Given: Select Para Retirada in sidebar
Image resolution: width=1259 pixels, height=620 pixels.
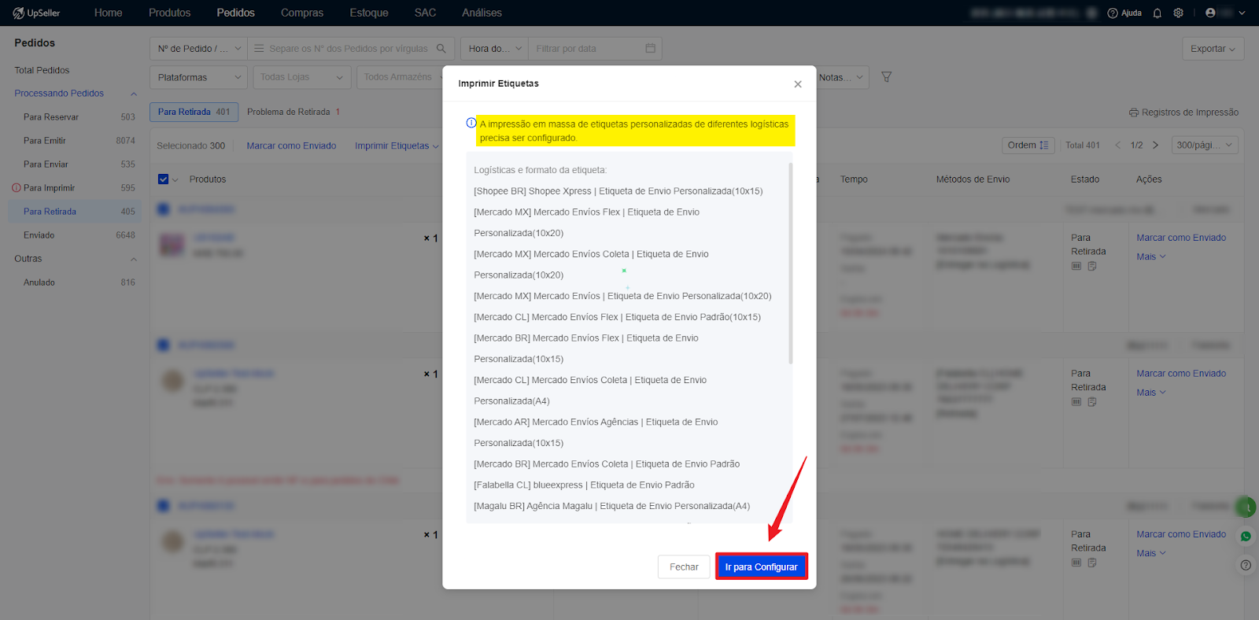Looking at the screenshot, I should pyautogui.click(x=75, y=212).
